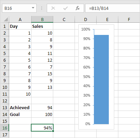Image resolution: width=140 pixels, height=138 pixels.
Task: Click the Enter checkmark icon in formula bar
Action: [x=65, y=8]
